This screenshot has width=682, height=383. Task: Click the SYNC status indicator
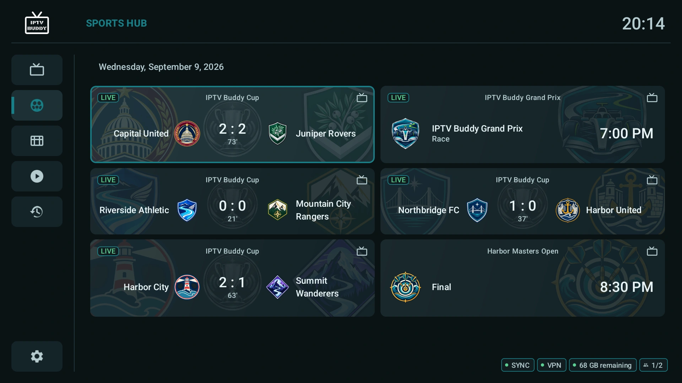[x=518, y=365]
